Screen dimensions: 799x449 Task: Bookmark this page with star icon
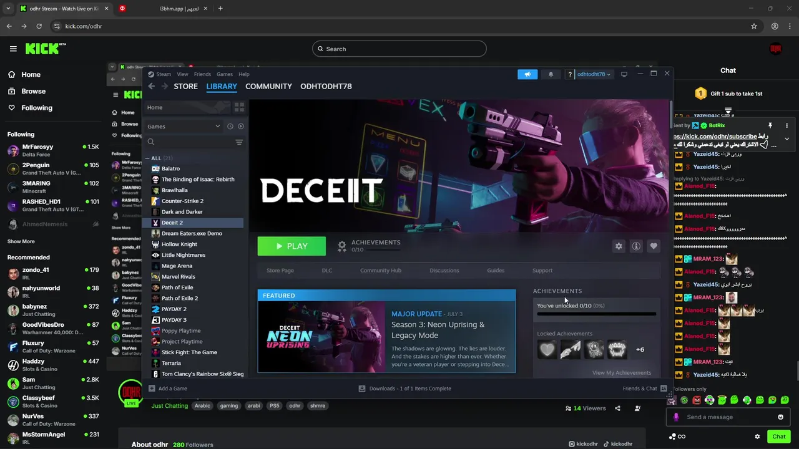click(754, 26)
